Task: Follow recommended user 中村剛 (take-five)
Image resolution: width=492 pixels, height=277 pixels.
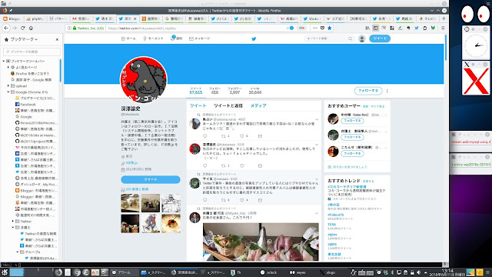Action: (x=352, y=121)
